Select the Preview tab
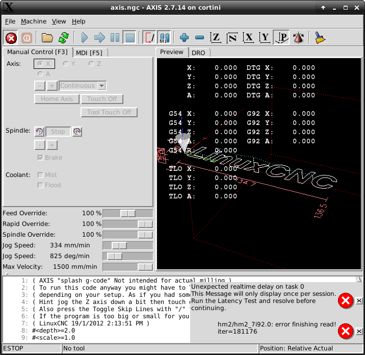The image size is (365, 355). pos(172,52)
